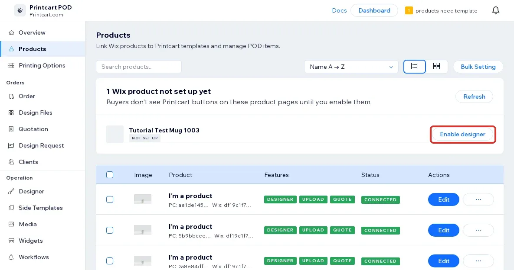The width and height of the screenshot is (514, 270).
Task: Open the Workflows sidebar item
Action: click(43, 257)
